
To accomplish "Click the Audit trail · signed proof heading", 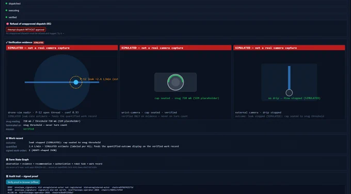I will click(24, 176).
